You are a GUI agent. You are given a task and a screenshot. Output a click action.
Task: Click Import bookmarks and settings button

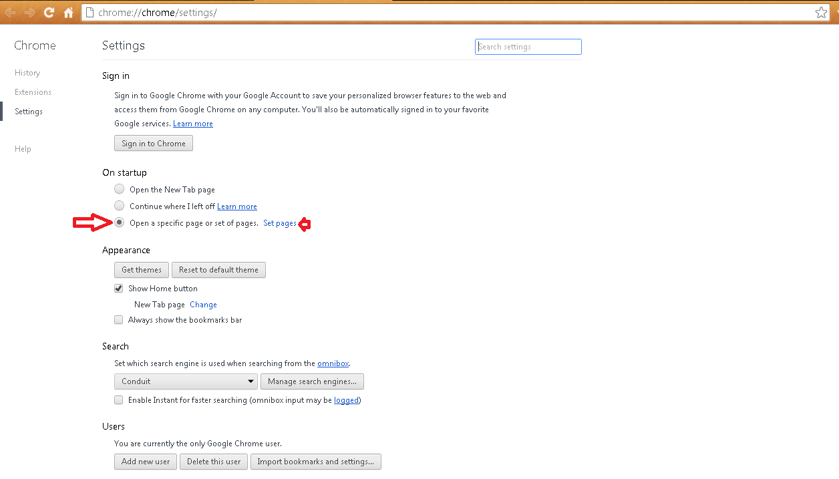pos(316,462)
